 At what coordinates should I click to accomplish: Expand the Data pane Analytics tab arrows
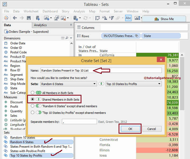(x=71, y=25)
